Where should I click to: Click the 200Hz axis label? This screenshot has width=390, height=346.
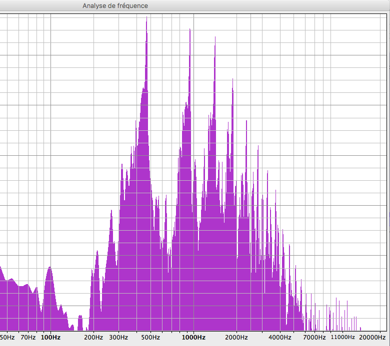93,338
